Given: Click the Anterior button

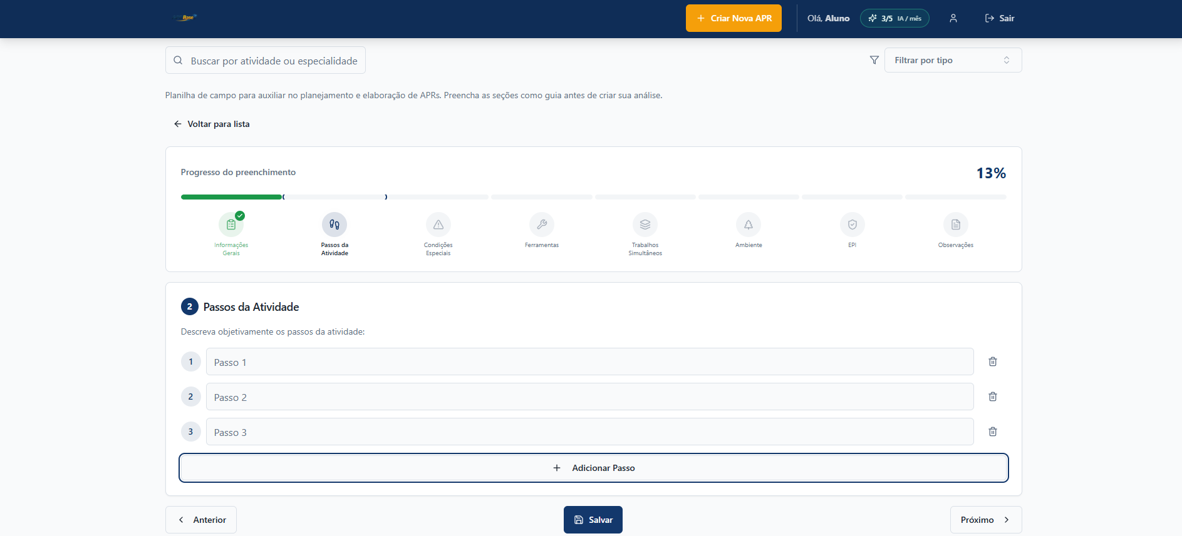Looking at the screenshot, I should 201,520.
